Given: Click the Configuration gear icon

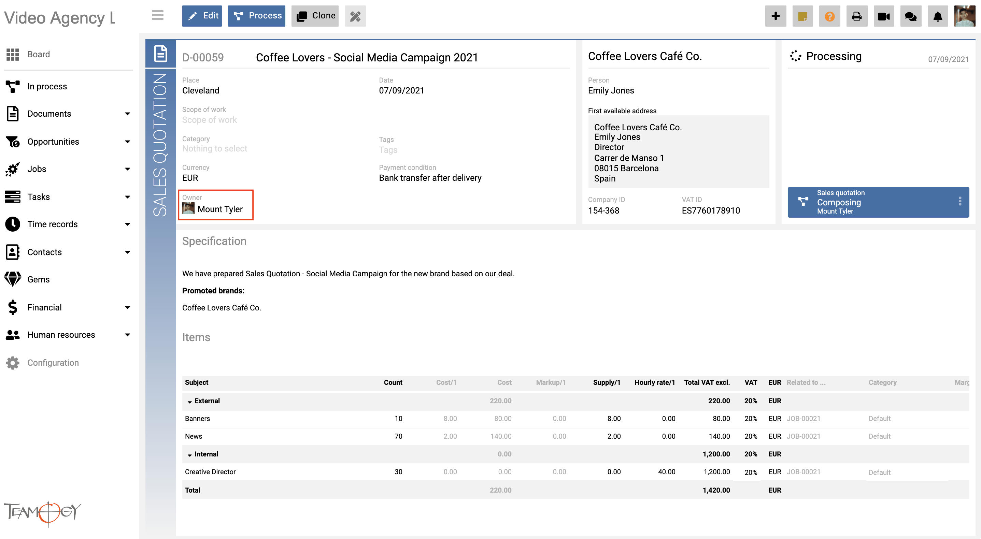Looking at the screenshot, I should pyautogui.click(x=13, y=363).
